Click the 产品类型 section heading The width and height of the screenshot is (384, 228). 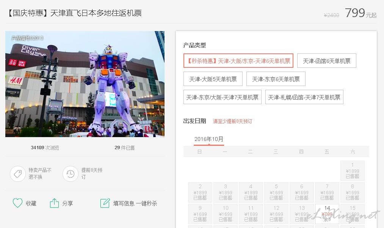(194, 45)
